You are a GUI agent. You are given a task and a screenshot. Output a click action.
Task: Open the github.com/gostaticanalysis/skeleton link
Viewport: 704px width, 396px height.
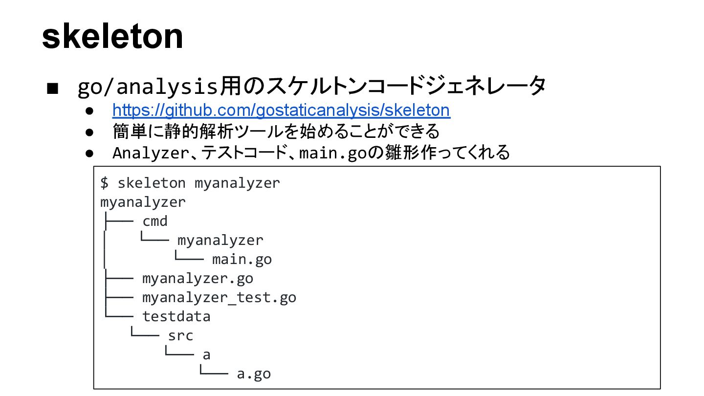[x=281, y=110]
